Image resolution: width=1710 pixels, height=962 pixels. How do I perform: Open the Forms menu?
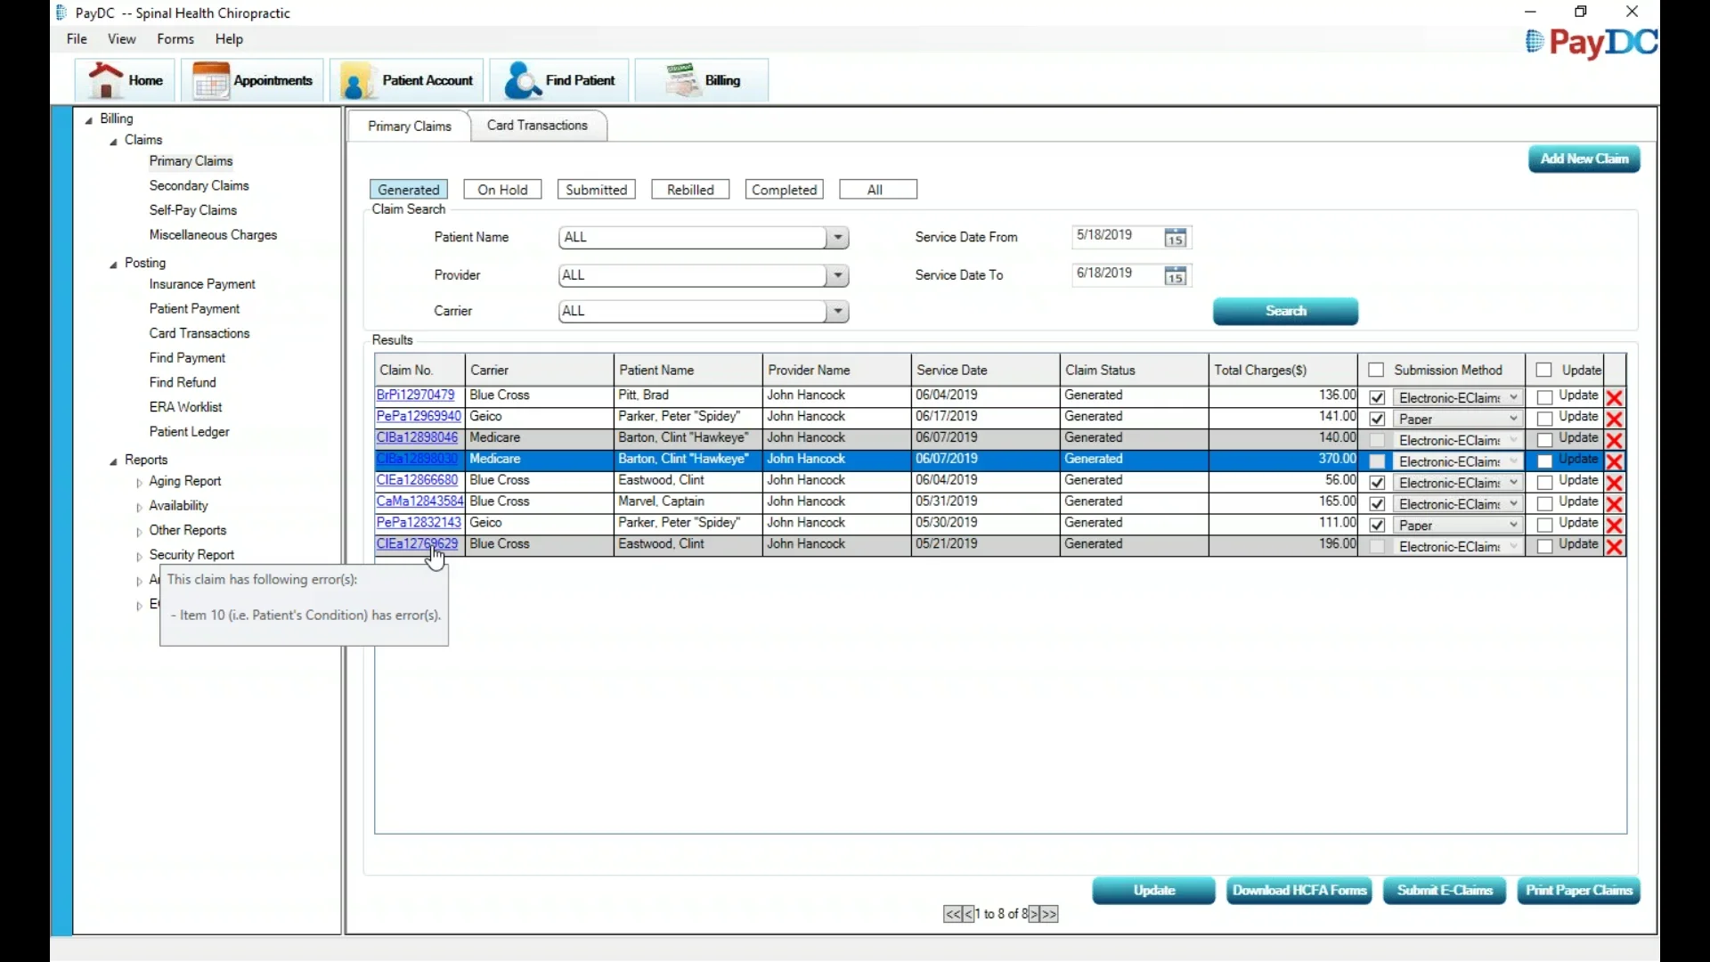point(175,39)
